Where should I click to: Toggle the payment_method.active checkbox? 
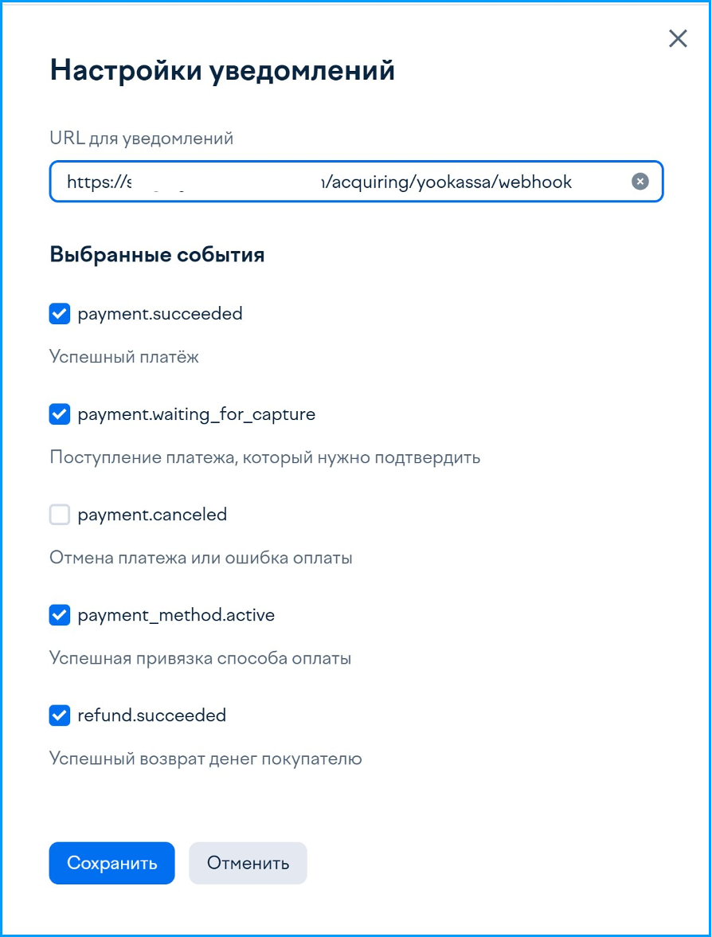click(x=60, y=615)
